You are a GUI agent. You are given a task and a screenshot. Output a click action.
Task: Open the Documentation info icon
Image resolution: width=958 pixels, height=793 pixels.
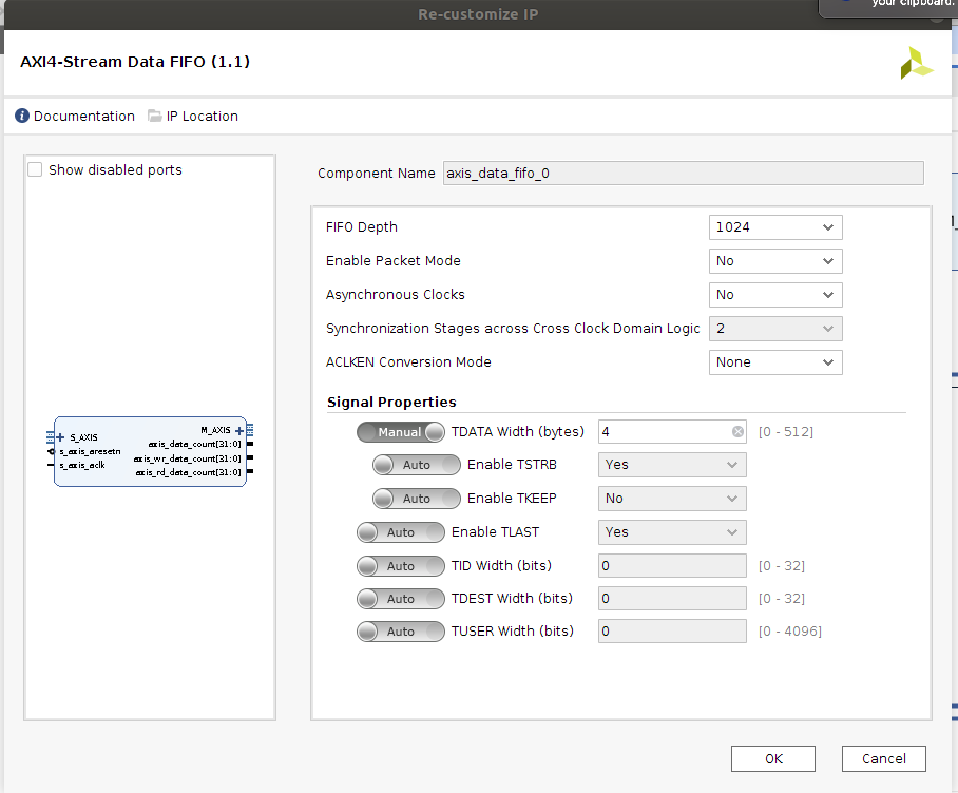[x=22, y=116]
